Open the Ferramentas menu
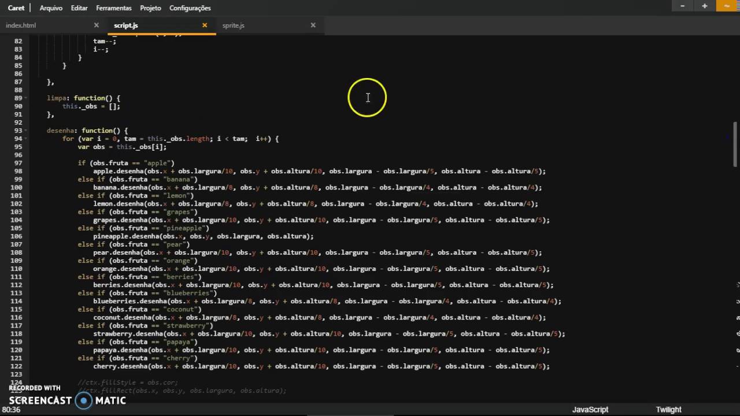Viewport: 740px width, 416px height. [x=114, y=8]
